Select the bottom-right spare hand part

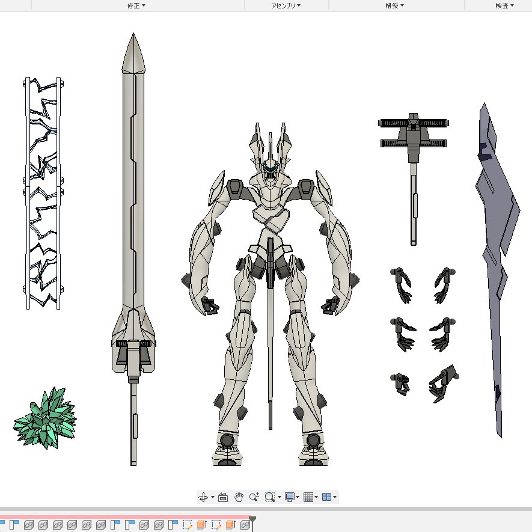pos(443,384)
